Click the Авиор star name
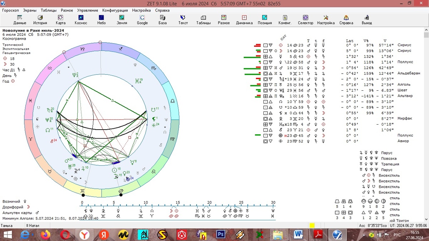Viewport: 429px width, 241px height. [403, 141]
